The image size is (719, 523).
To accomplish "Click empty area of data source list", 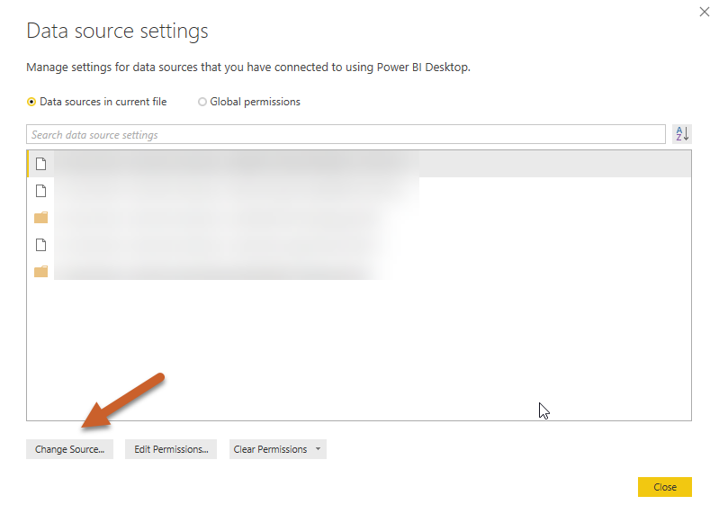I will pos(360,351).
